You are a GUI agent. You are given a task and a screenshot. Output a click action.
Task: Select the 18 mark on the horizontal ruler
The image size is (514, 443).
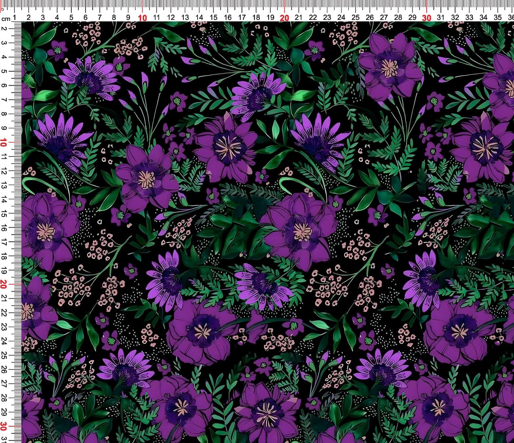coord(256,17)
